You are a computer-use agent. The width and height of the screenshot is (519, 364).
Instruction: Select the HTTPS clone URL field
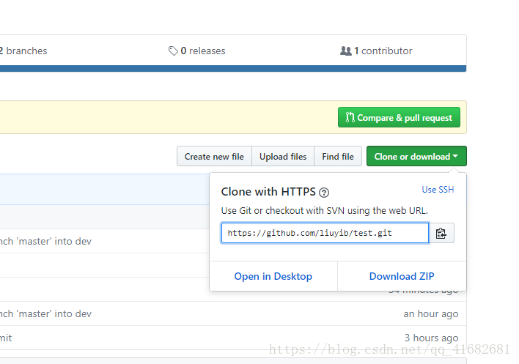(x=325, y=233)
